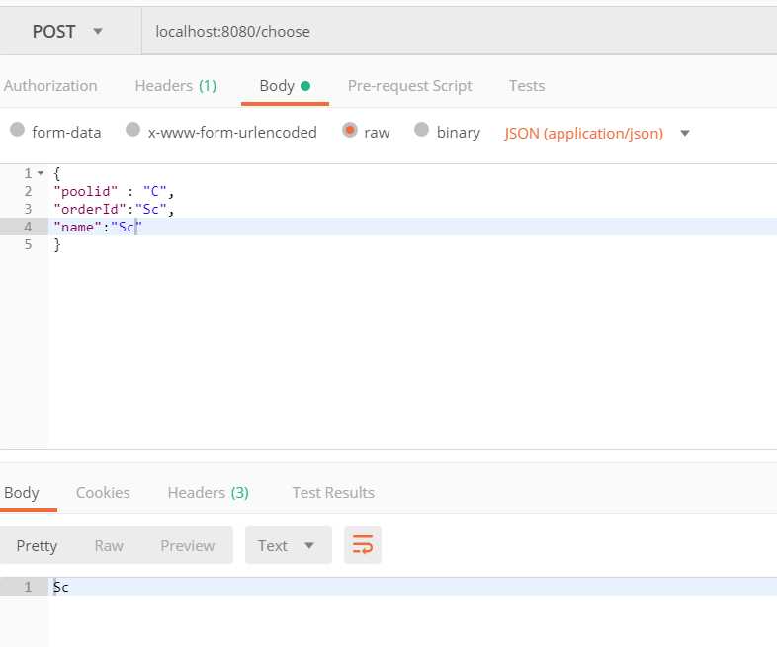Place the cursor on the "poolid" line
This screenshot has width=777, height=647.
click(x=114, y=191)
